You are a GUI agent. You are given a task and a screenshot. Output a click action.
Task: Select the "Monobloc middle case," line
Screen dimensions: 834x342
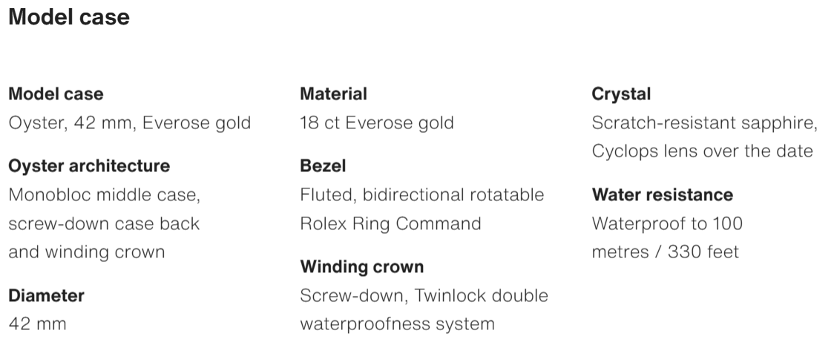click(x=104, y=195)
